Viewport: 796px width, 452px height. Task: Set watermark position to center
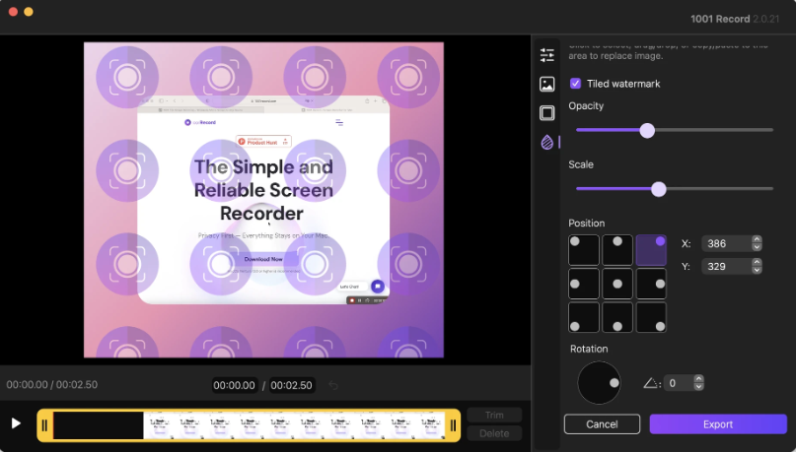pos(617,284)
